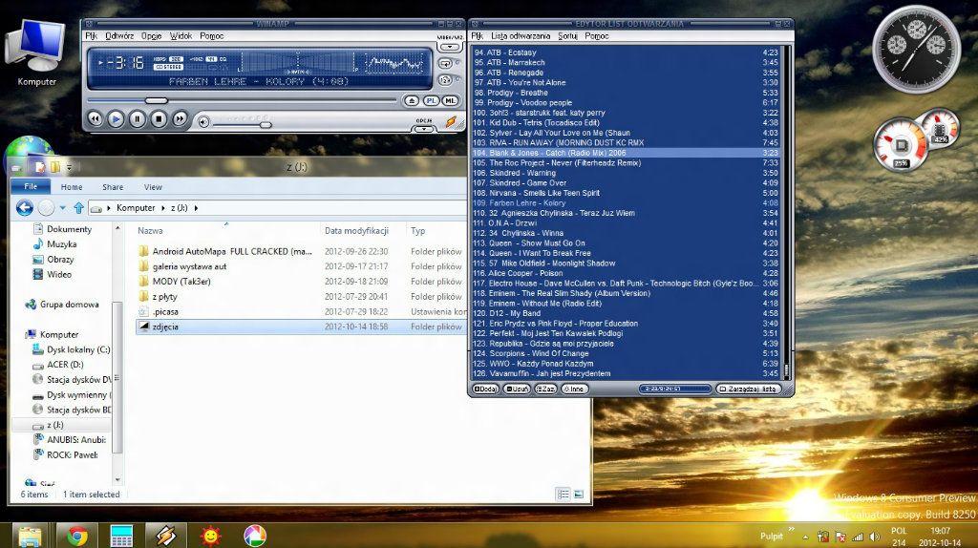This screenshot has height=548, width=978.
Task: Open quick access toolbar dropdown in Explorer
Action: 69,167
